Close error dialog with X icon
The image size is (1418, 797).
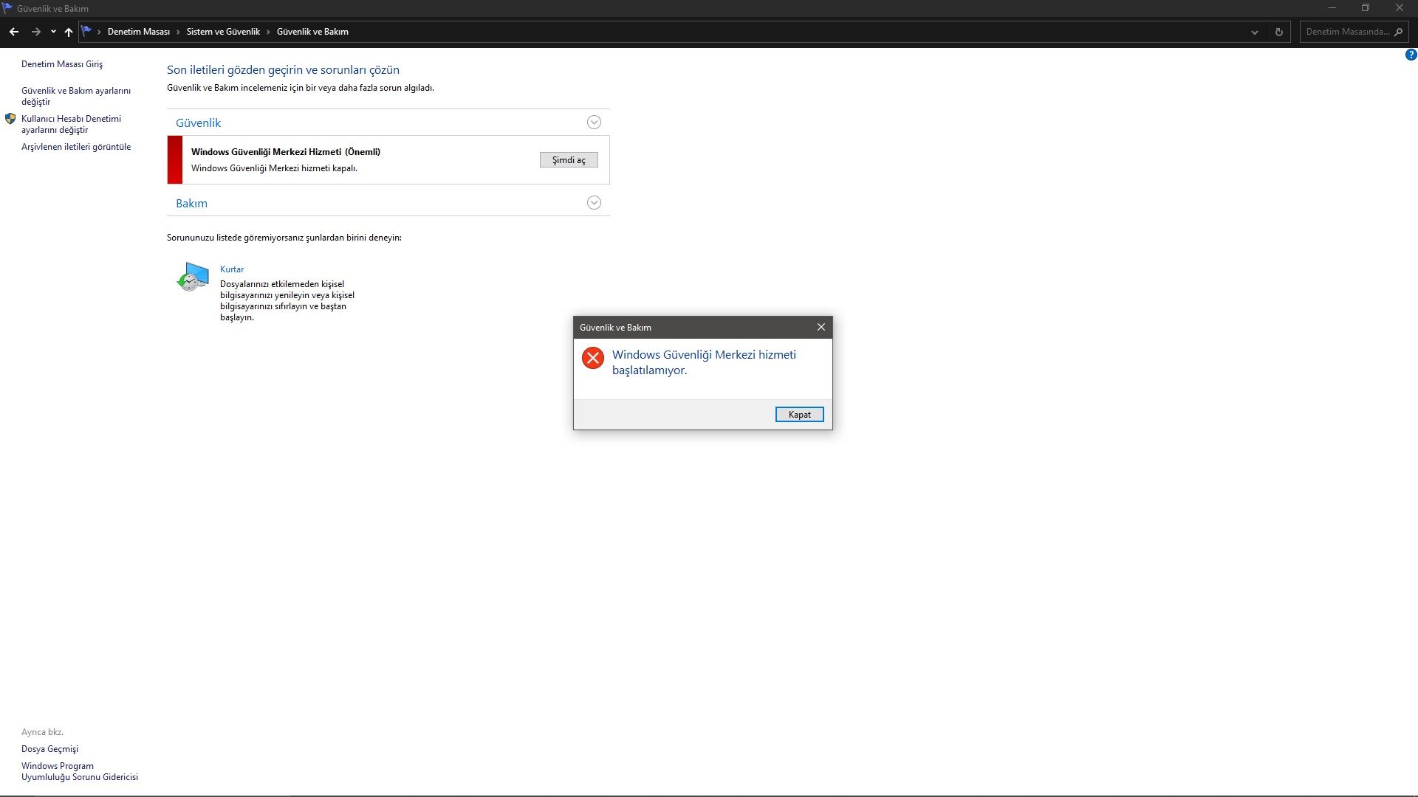(821, 327)
